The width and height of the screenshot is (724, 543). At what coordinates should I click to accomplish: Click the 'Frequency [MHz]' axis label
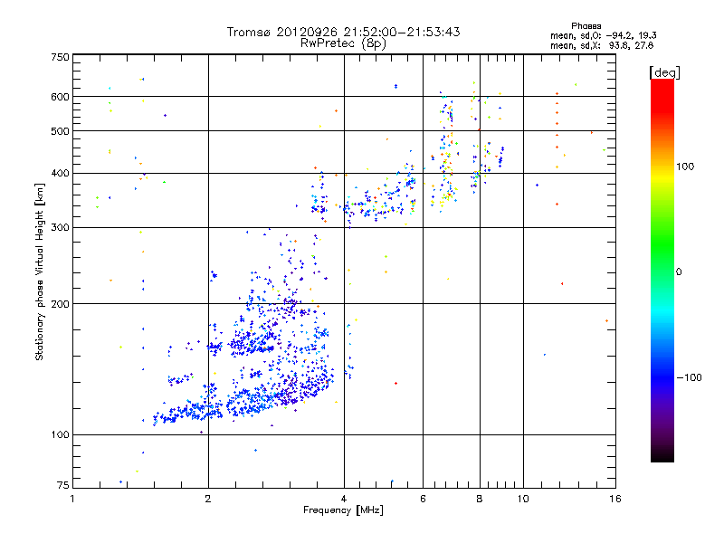click(343, 510)
